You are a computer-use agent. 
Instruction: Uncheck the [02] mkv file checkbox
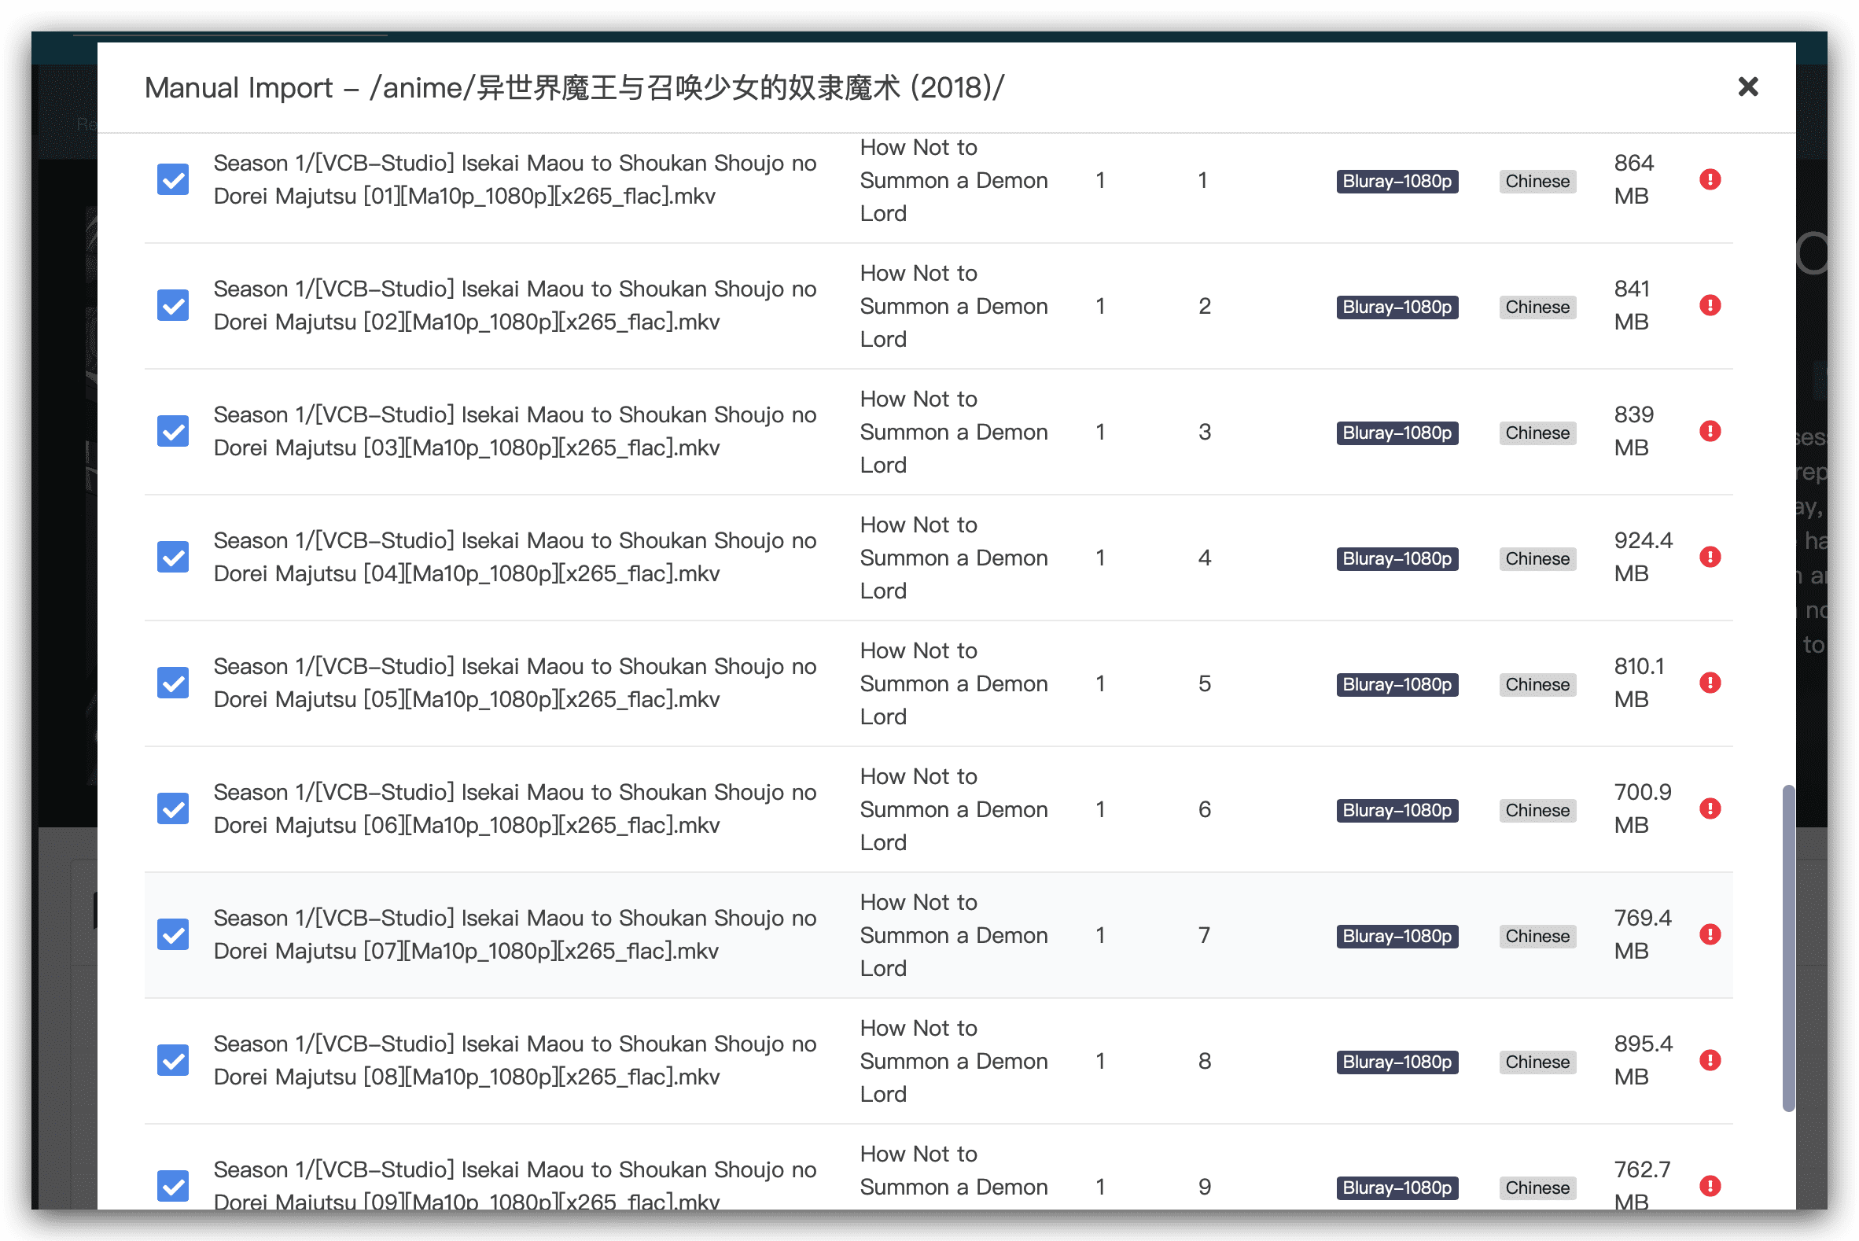(172, 305)
